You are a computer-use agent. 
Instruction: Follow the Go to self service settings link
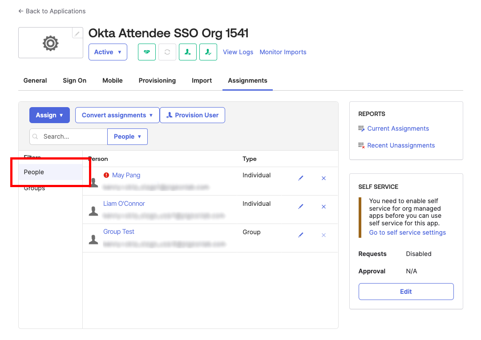click(x=408, y=232)
